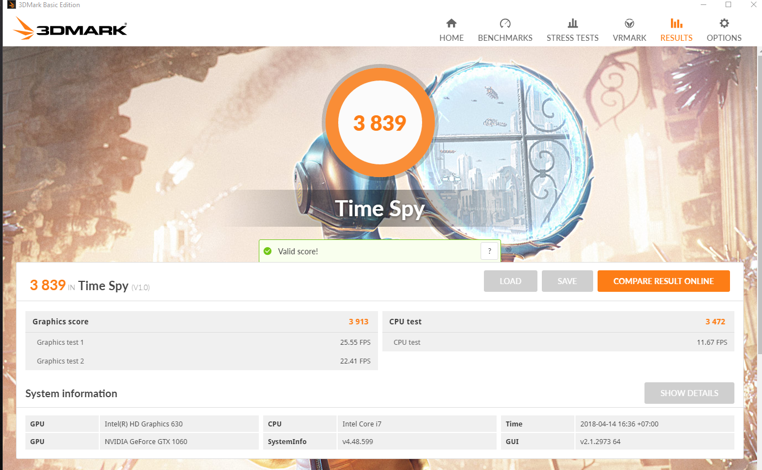Click the SystemInfo label cell
The width and height of the screenshot is (762, 470).
point(299,442)
